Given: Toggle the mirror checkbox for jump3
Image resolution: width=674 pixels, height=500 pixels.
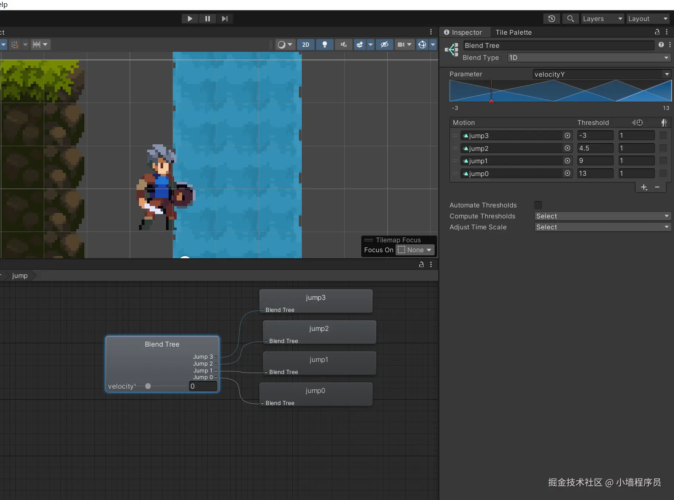Looking at the screenshot, I should [663, 136].
